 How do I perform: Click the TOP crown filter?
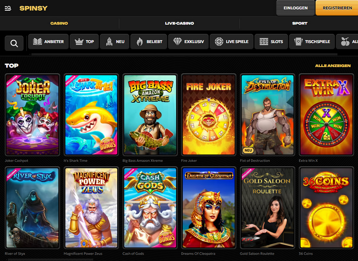coord(84,41)
